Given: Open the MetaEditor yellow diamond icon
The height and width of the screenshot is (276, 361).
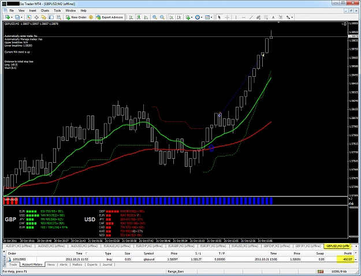Looking at the screenshot, I should tap(91, 17).
